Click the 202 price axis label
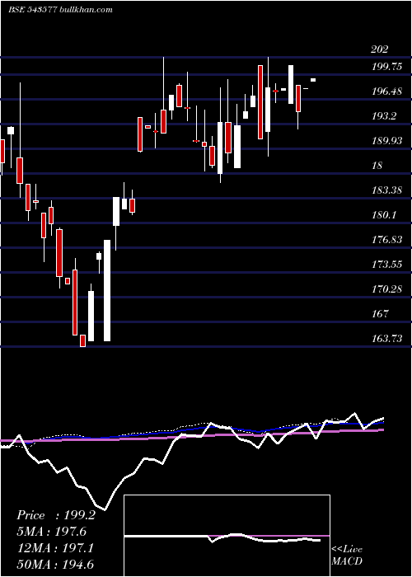The width and height of the screenshot is (412, 577). [x=380, y=49]
